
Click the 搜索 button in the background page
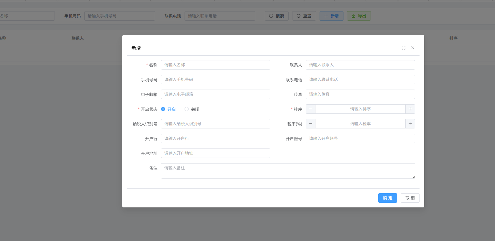[277, 16]
